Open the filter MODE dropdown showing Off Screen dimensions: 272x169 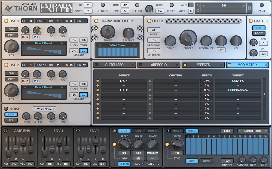pos(154,30)
